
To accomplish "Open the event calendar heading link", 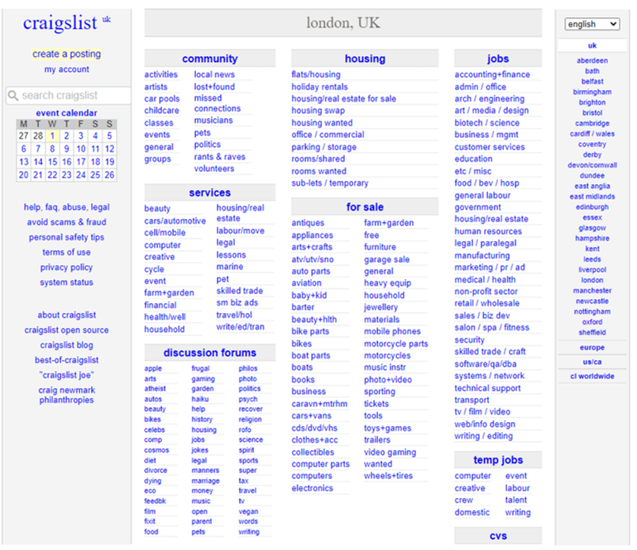I will (67, 113).
